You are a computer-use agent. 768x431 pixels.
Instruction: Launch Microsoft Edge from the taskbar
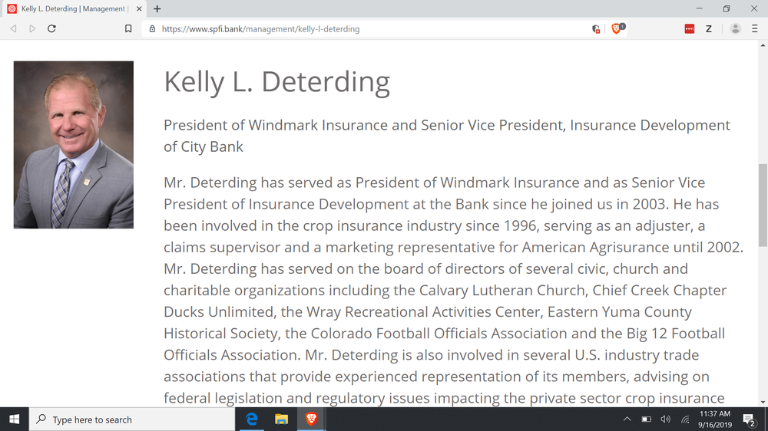251,419
